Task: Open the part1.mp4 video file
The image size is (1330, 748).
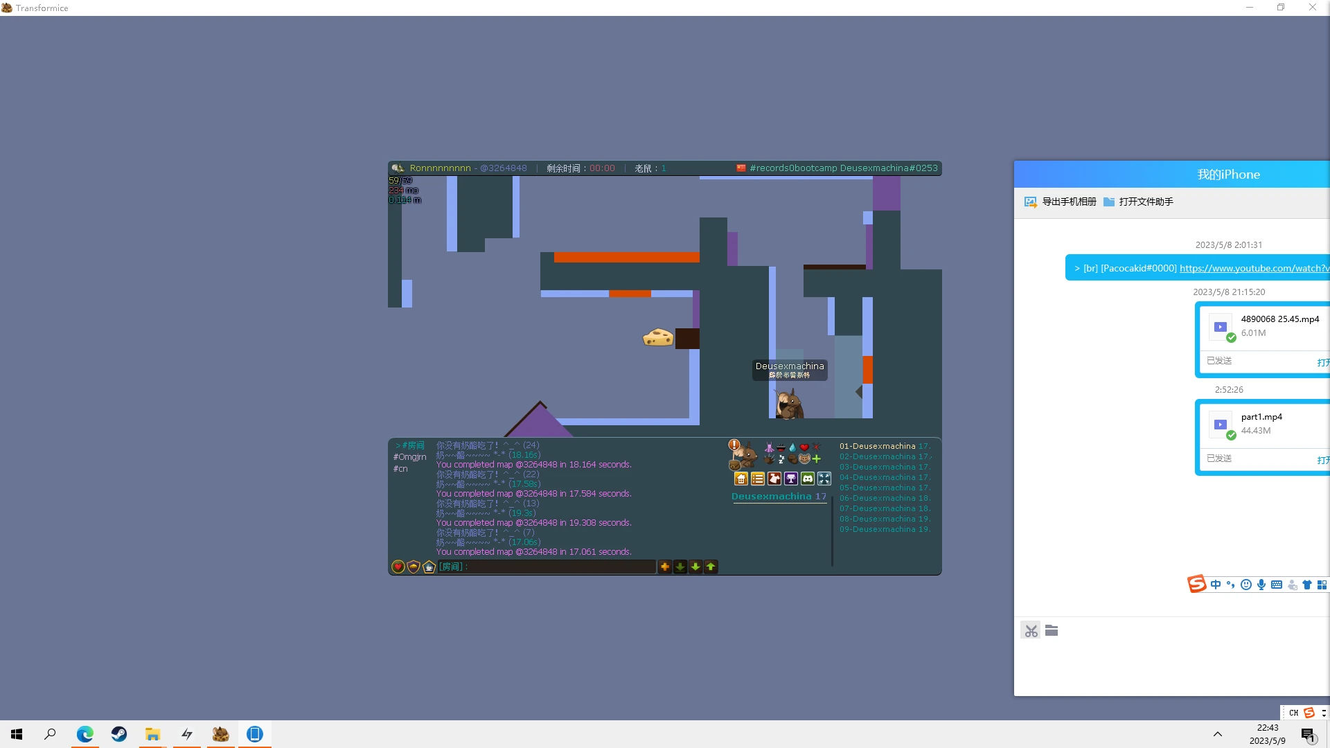Action: point(1263,437)
